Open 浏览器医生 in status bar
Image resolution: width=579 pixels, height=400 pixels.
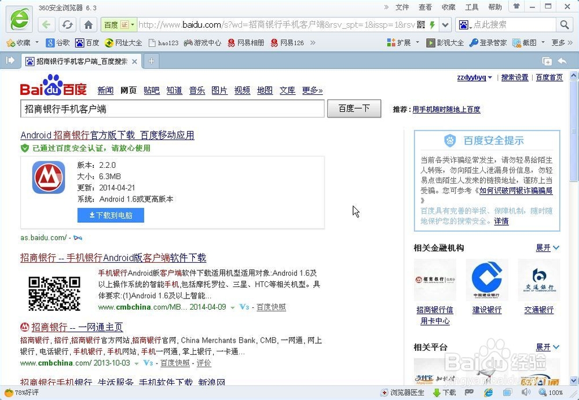point(403,392)
